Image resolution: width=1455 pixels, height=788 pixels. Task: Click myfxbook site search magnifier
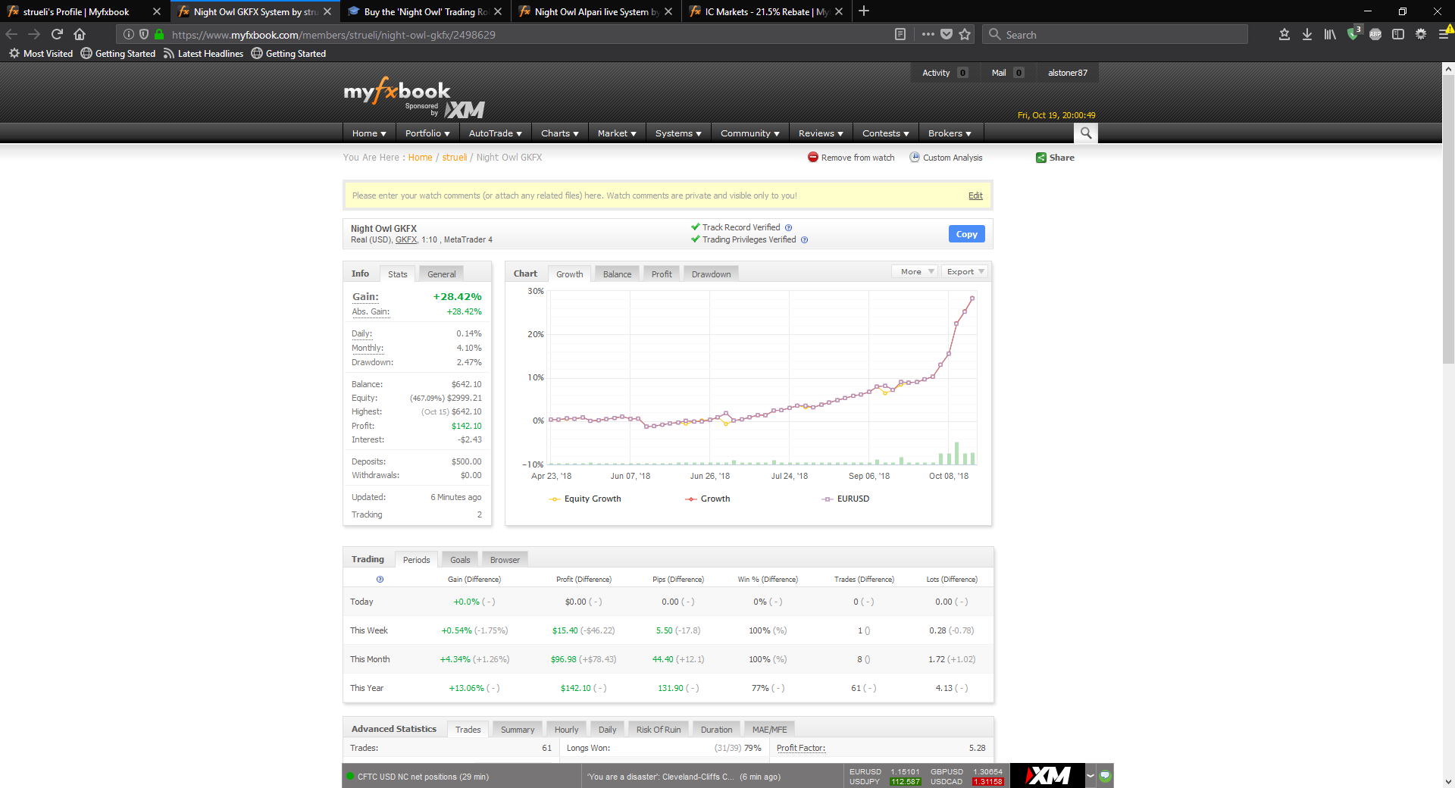(x=1086, y=133)
